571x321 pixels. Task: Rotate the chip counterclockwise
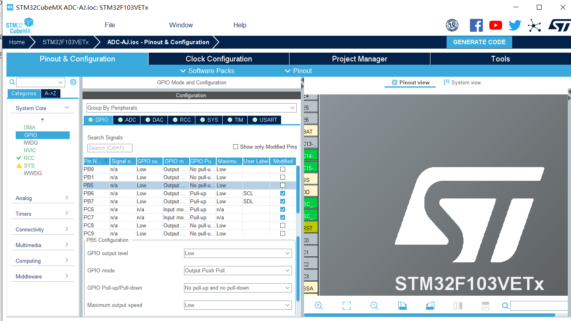430,306
